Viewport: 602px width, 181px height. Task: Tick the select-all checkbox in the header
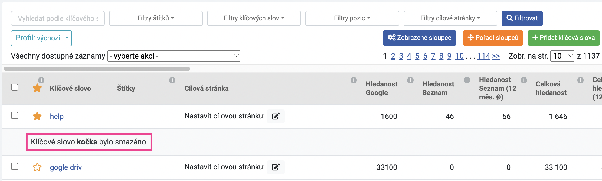15,87
